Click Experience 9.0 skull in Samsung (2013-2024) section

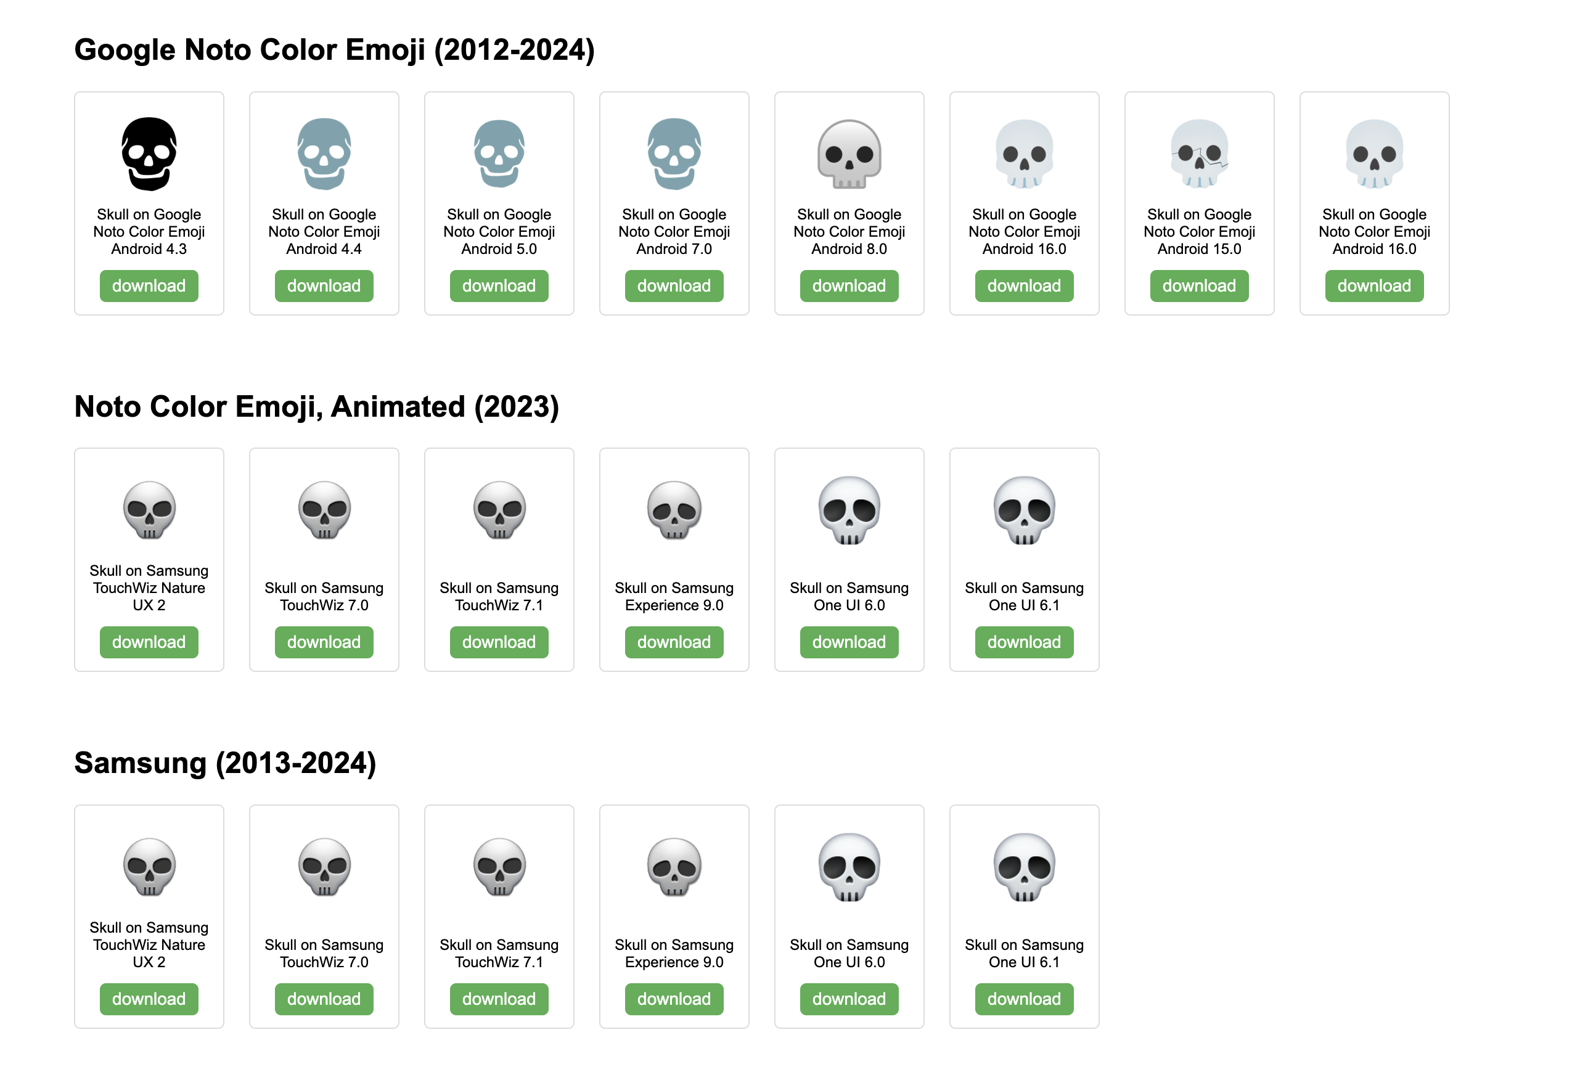pos(674,866)
